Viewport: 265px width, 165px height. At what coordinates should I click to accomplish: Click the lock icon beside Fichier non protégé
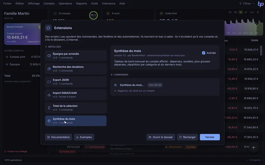(x=5, y=151)
